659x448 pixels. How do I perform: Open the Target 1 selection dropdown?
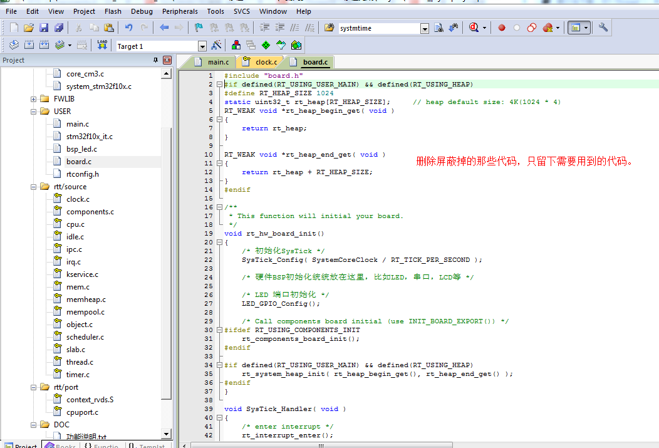[202, 44]
